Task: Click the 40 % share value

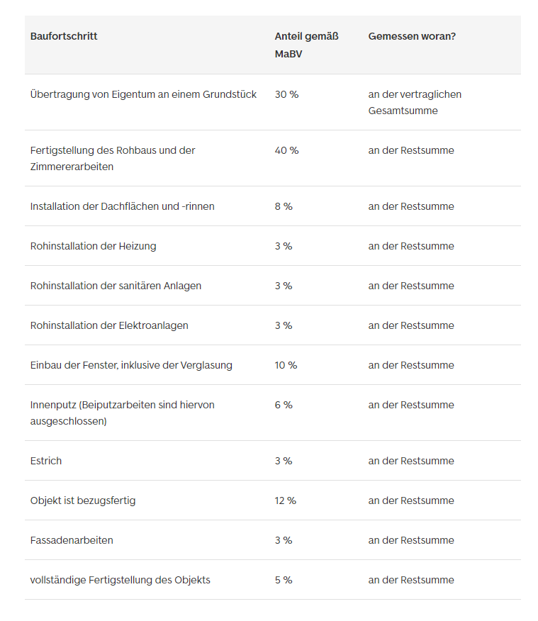Action: [x=286, y=150]
